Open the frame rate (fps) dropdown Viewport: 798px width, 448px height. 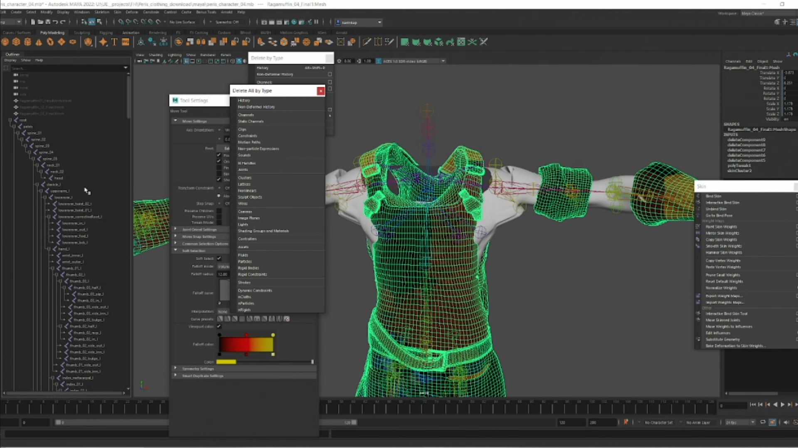pos(740,422)
